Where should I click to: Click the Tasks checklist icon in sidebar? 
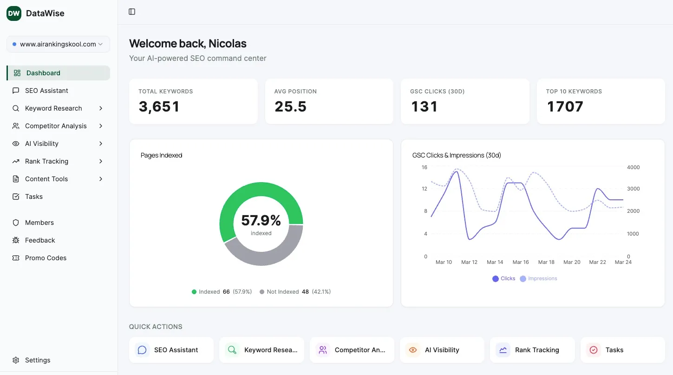16,196
